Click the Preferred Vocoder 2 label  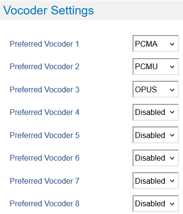pos(45,67)
